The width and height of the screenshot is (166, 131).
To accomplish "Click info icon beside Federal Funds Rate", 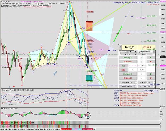I will tap(121, 100).
